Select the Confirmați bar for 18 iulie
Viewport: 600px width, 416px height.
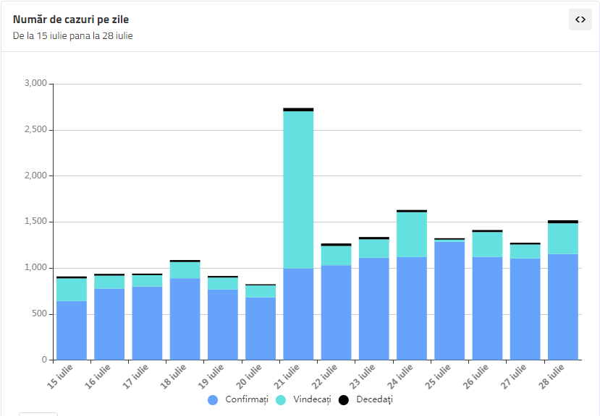(185, 319)
